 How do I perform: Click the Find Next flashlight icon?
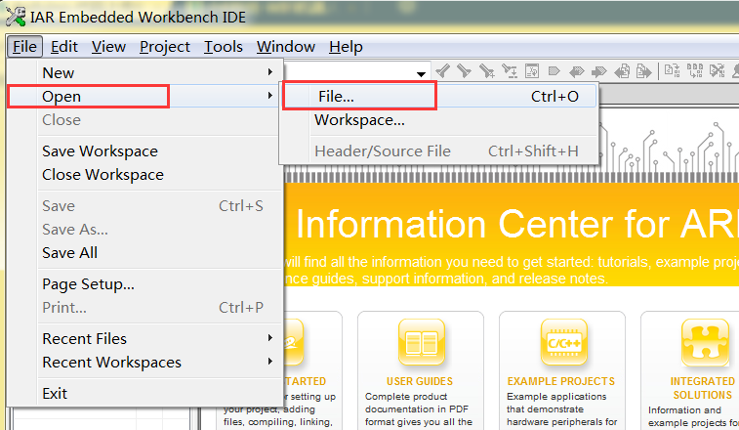(465, 71)
